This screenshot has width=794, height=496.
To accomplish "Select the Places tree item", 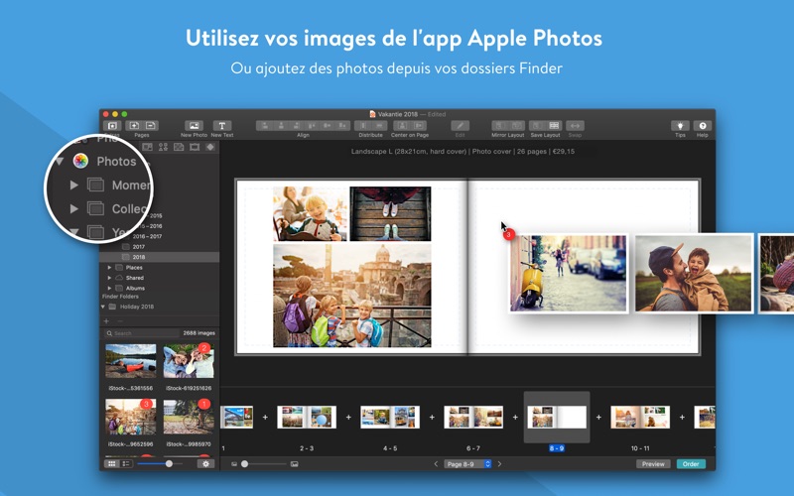I will pyautogui.click(x=134, y=267).
